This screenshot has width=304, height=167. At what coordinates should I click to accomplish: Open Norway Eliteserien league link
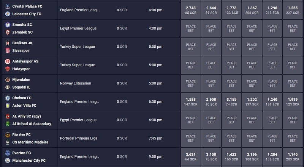tap(75, 83)
